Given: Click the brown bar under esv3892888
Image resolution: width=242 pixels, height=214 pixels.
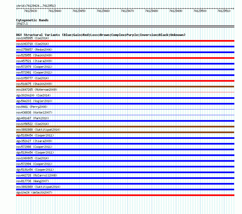Looking at the screenshot, I should coord(125,132).
